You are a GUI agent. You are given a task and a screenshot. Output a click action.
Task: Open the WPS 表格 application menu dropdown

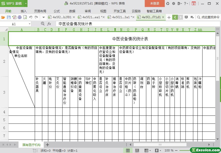click(x=26, y=3)
